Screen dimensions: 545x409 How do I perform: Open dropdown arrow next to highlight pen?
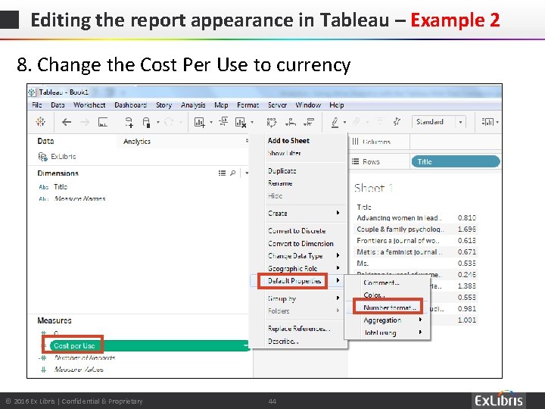point(345,122)
